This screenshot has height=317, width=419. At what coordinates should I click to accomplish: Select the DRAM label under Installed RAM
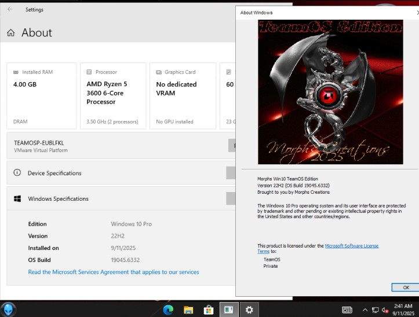[20, 121]
